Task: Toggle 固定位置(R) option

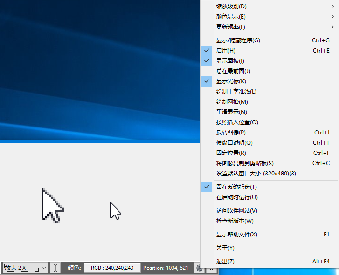Action: [270, 153]
